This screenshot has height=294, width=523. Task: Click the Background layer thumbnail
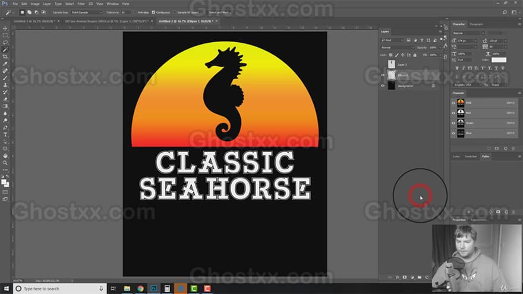(392, 86)
